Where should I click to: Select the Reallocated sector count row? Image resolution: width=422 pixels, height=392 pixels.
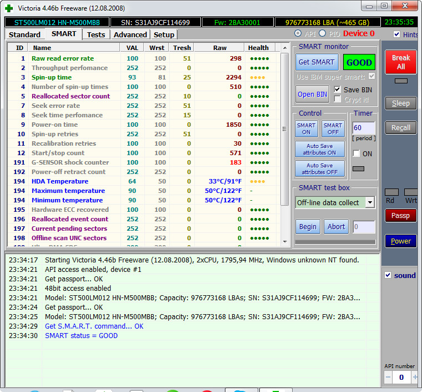coord(71,96)
